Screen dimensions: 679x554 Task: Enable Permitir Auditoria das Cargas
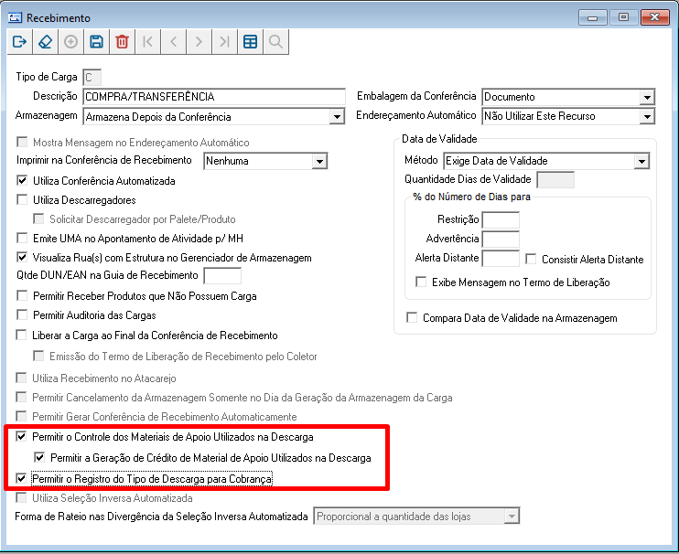pos(22,314)
